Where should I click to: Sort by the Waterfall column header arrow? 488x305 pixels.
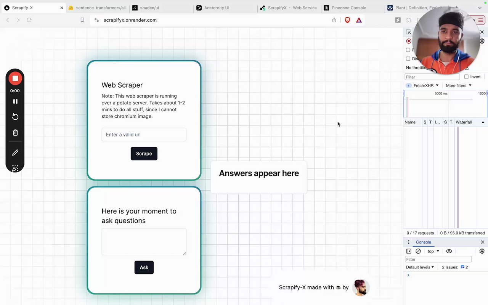coord(483,122)
